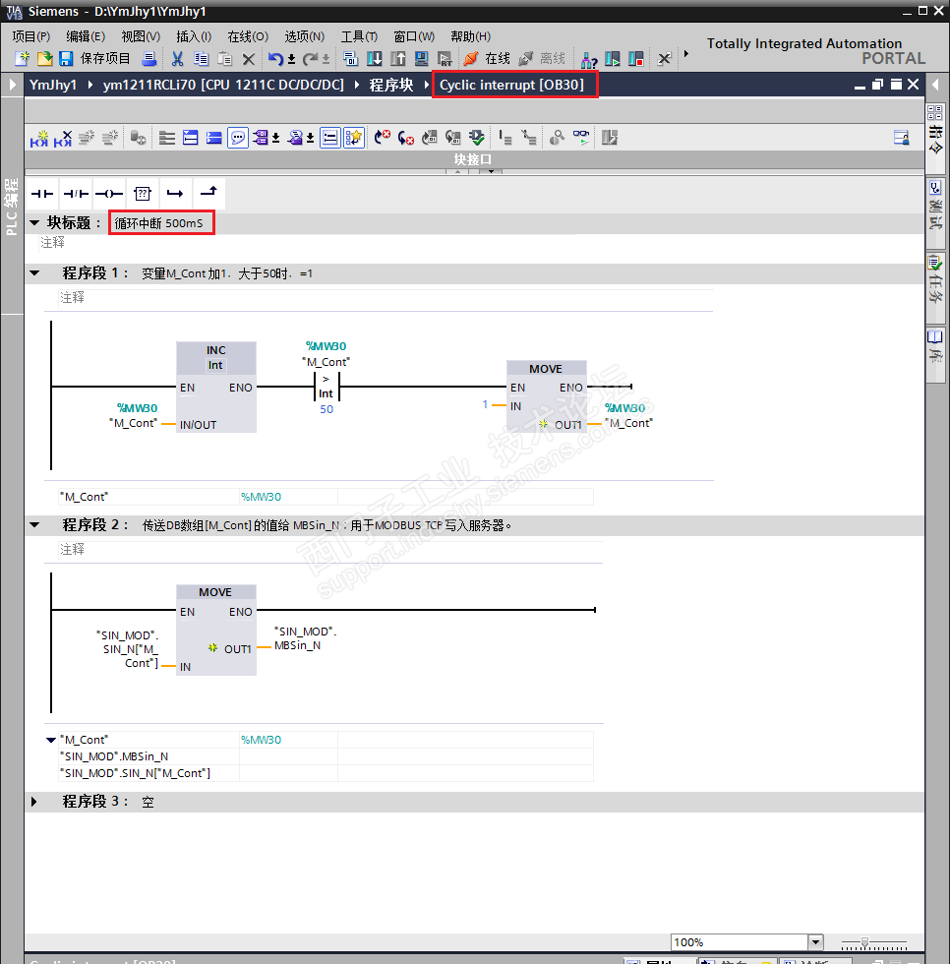Open undo history dropdown arrow
Viewport: 950px width, 964px height.
291,60
